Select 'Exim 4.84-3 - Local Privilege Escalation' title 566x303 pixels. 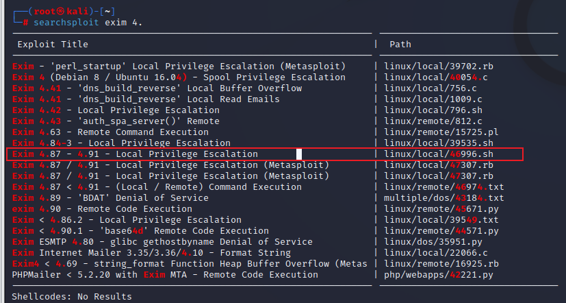[121, 143]
